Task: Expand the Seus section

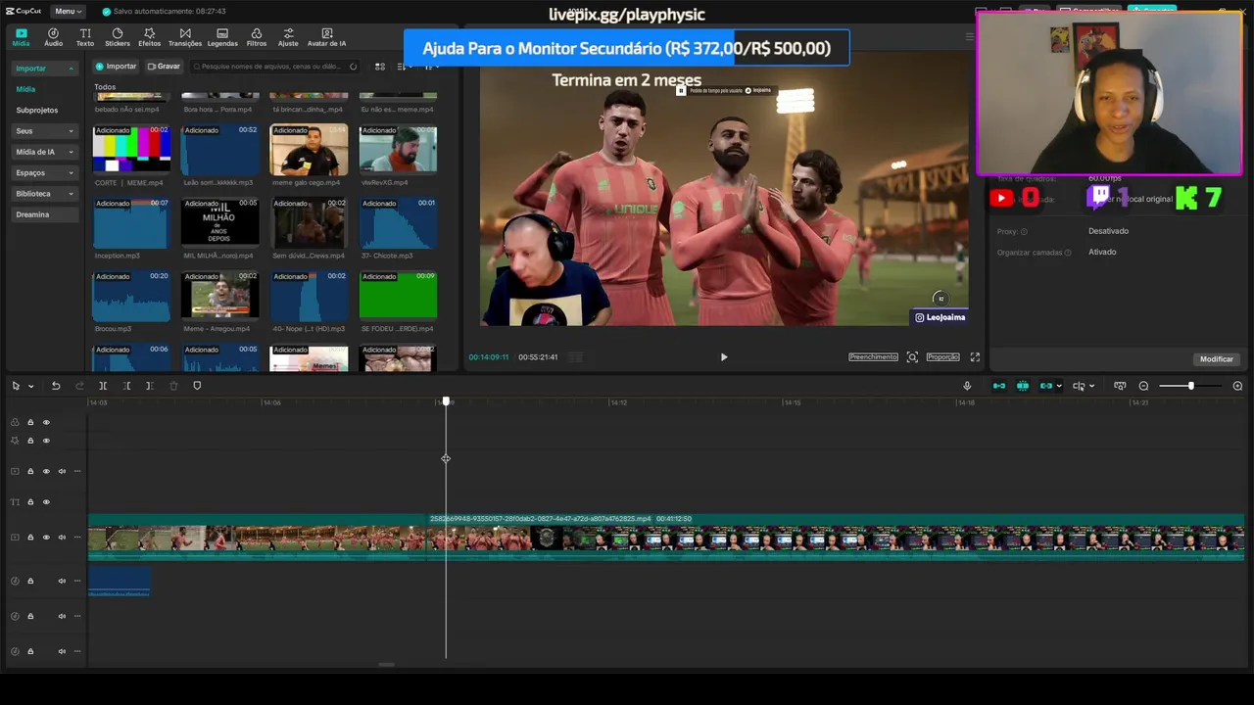Action: [x=44, y=131]
